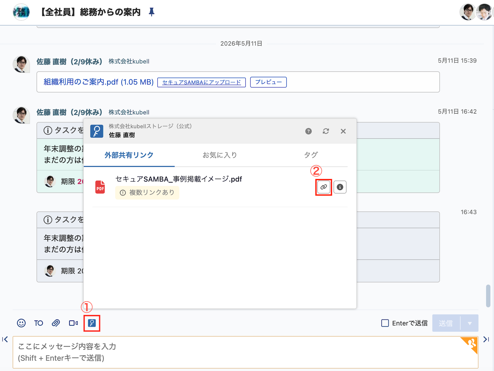Click the Secure SAMBA logo in popup header

[x=97, y=131]
